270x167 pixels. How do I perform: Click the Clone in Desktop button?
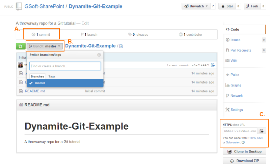click(244, 152)
